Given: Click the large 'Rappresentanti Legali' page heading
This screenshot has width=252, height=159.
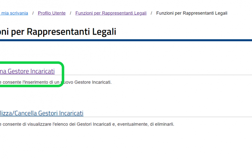Looking at the screenshot, I should coord(58,32).
